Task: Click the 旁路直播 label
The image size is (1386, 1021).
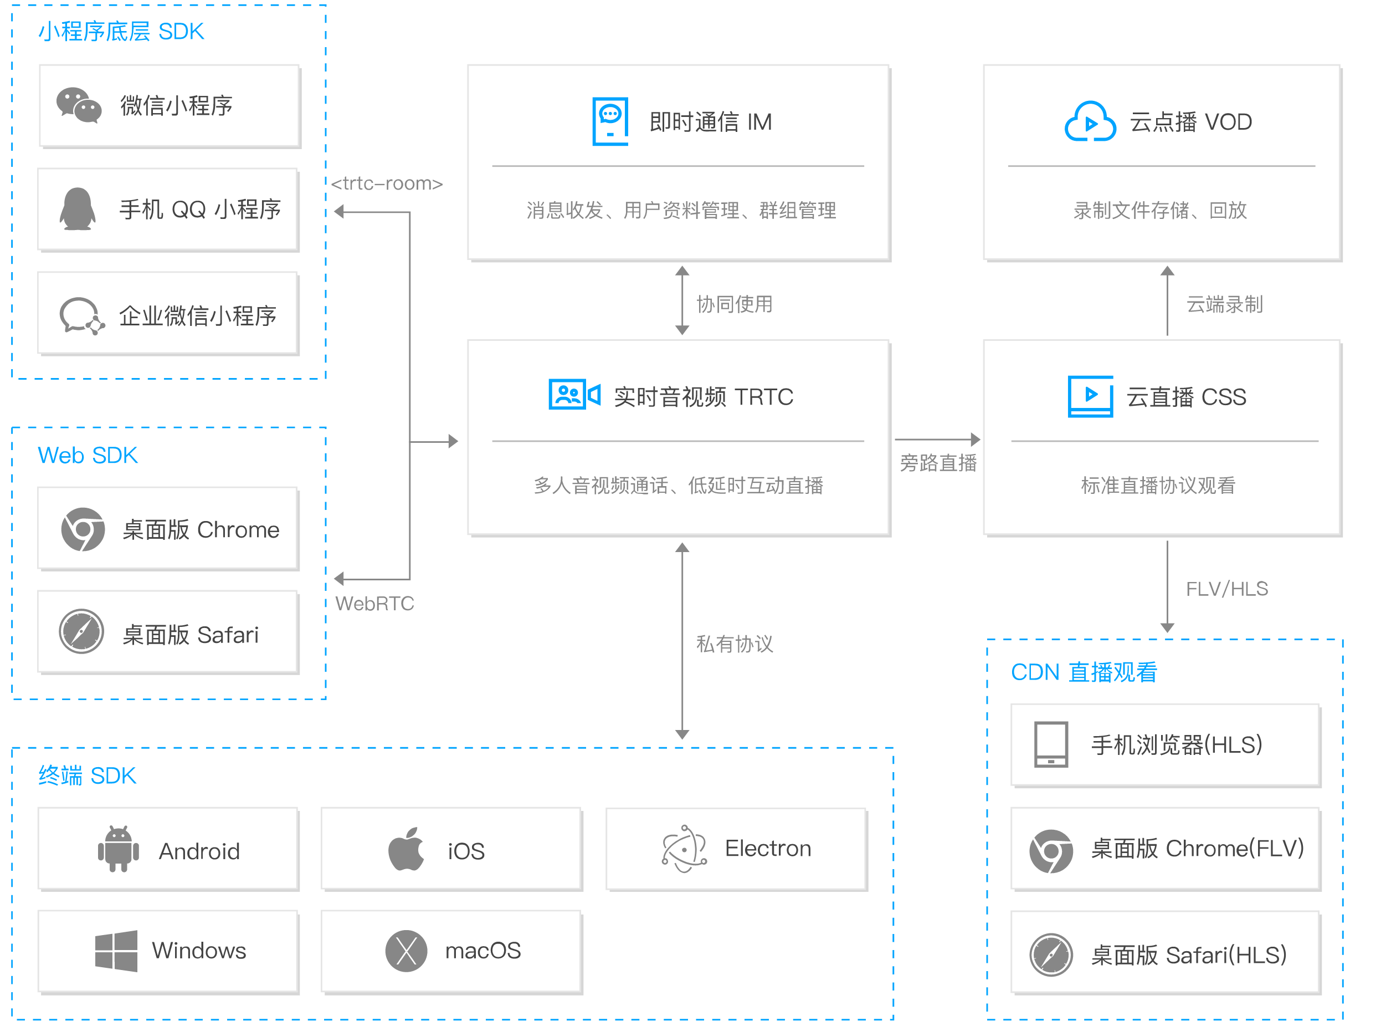Action: pyautogui.click(x=938, y=462)
